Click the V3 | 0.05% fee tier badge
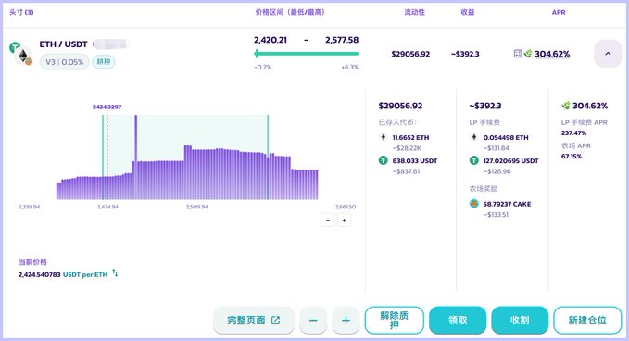The image size is (629, 341). (x=65, y=62)
